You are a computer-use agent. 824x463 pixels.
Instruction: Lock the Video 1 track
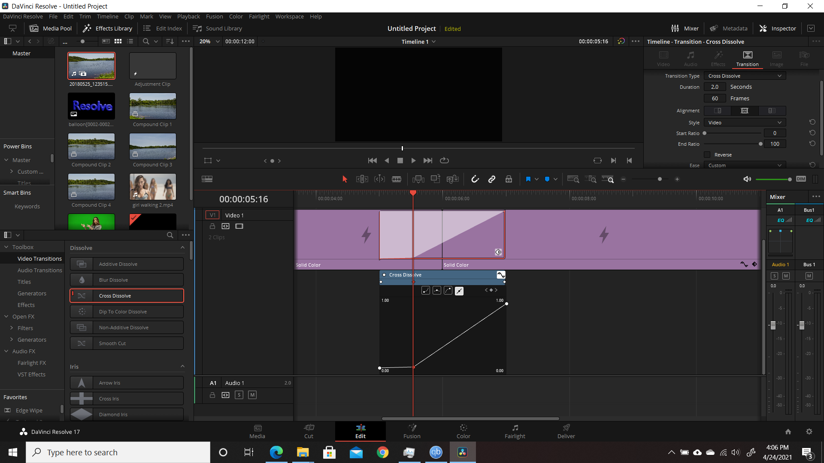click(x=212, y=226)
